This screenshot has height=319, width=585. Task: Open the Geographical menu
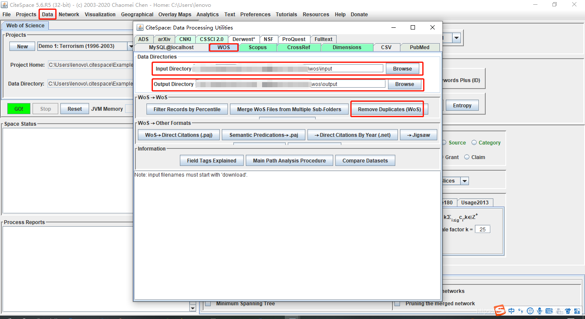(137, 15)
